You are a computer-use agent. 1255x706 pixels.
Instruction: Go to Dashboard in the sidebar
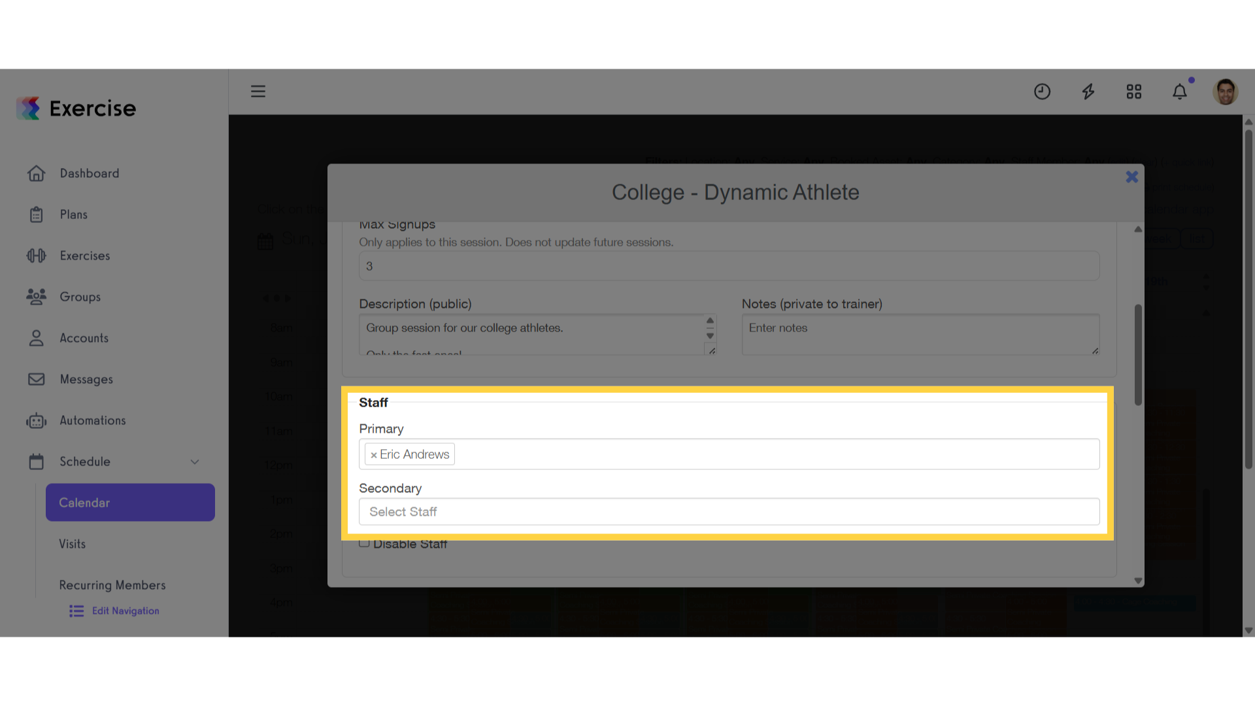coord(90,173)
